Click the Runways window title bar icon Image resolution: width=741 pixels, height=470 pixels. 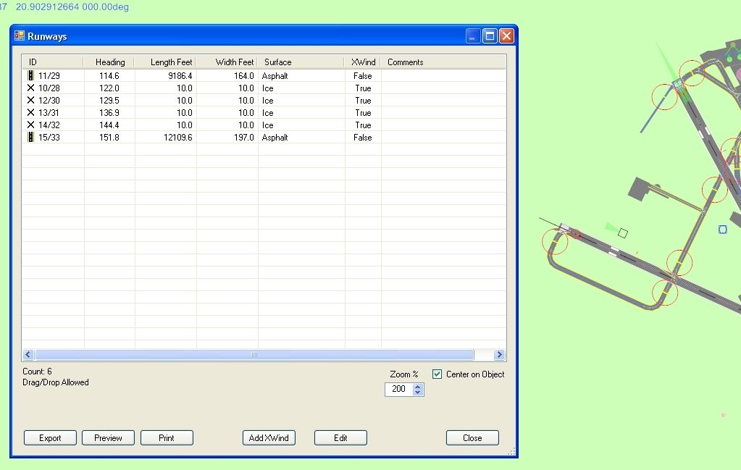pos(18,35)
